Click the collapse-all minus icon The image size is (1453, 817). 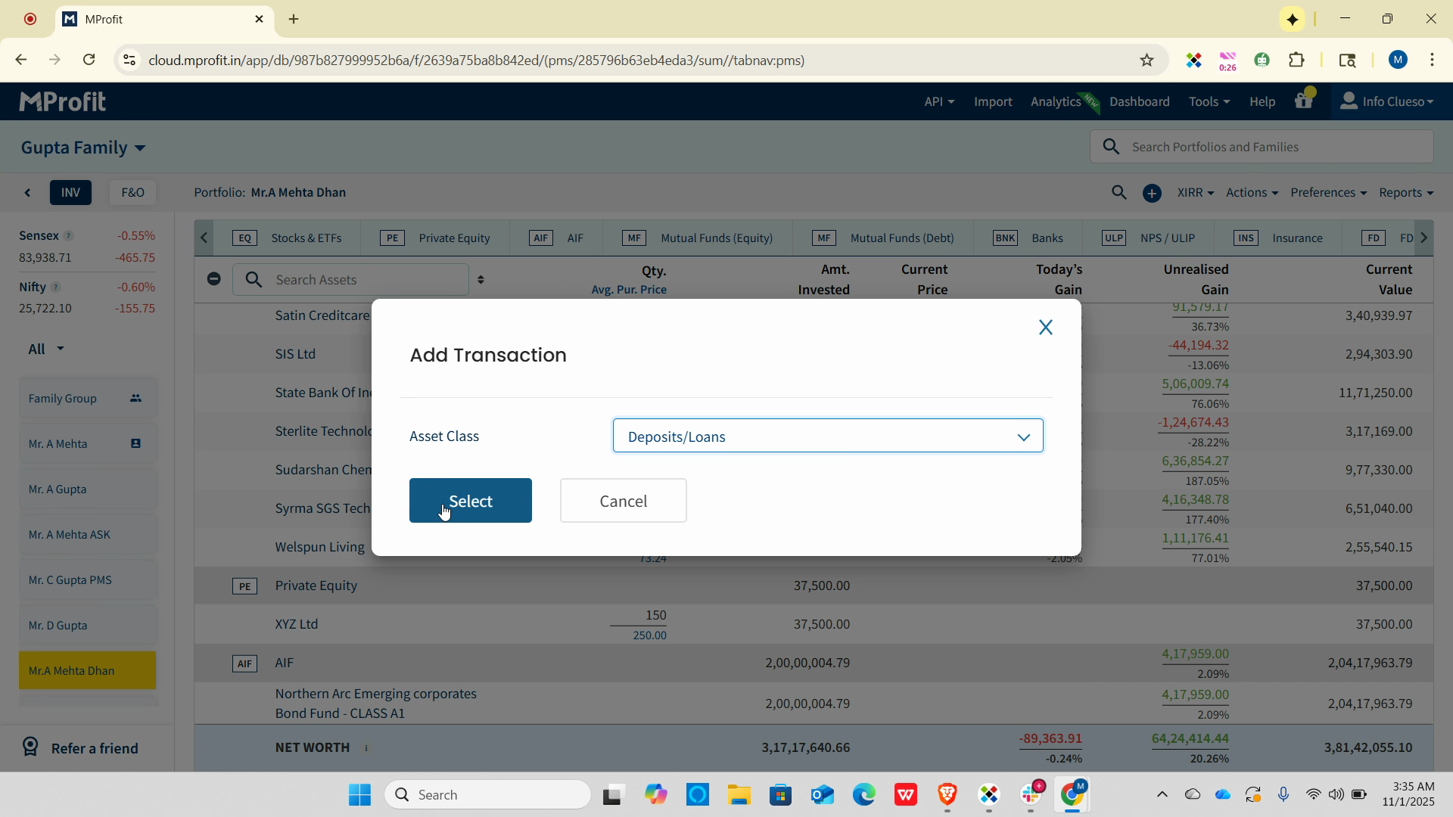(x=213, y=279)
